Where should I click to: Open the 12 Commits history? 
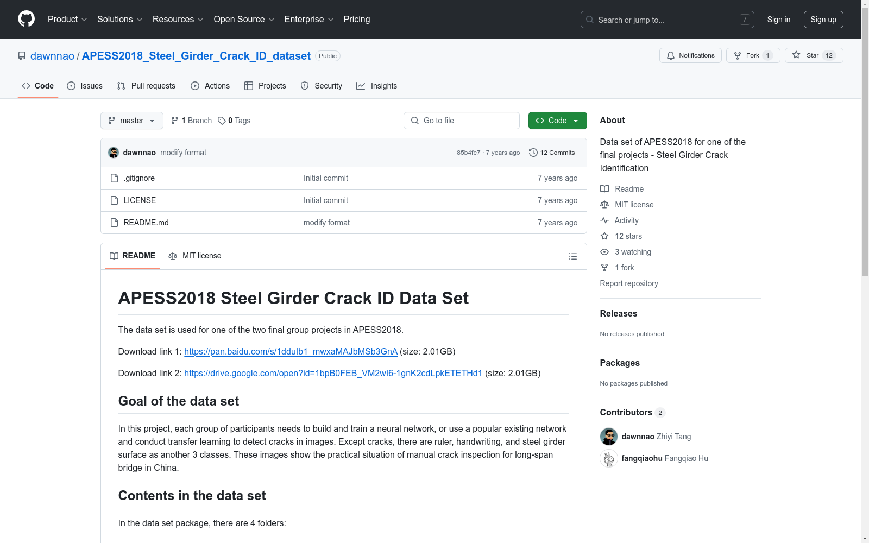pyautogui.click(x=552, y=153)
